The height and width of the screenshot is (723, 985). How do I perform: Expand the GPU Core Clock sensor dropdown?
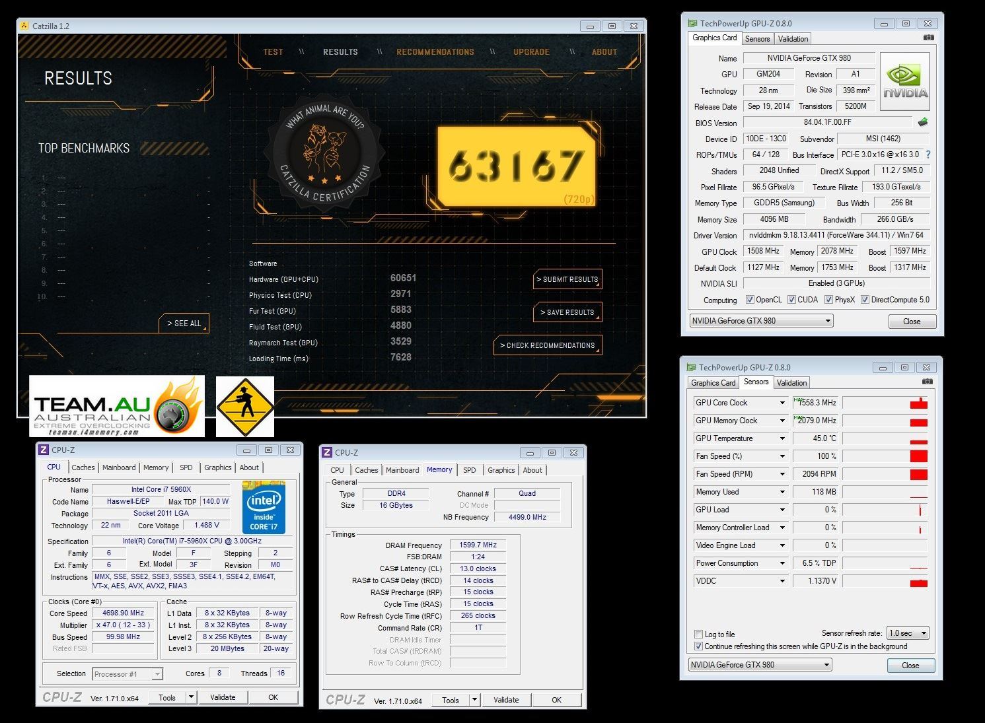[782, 403]
